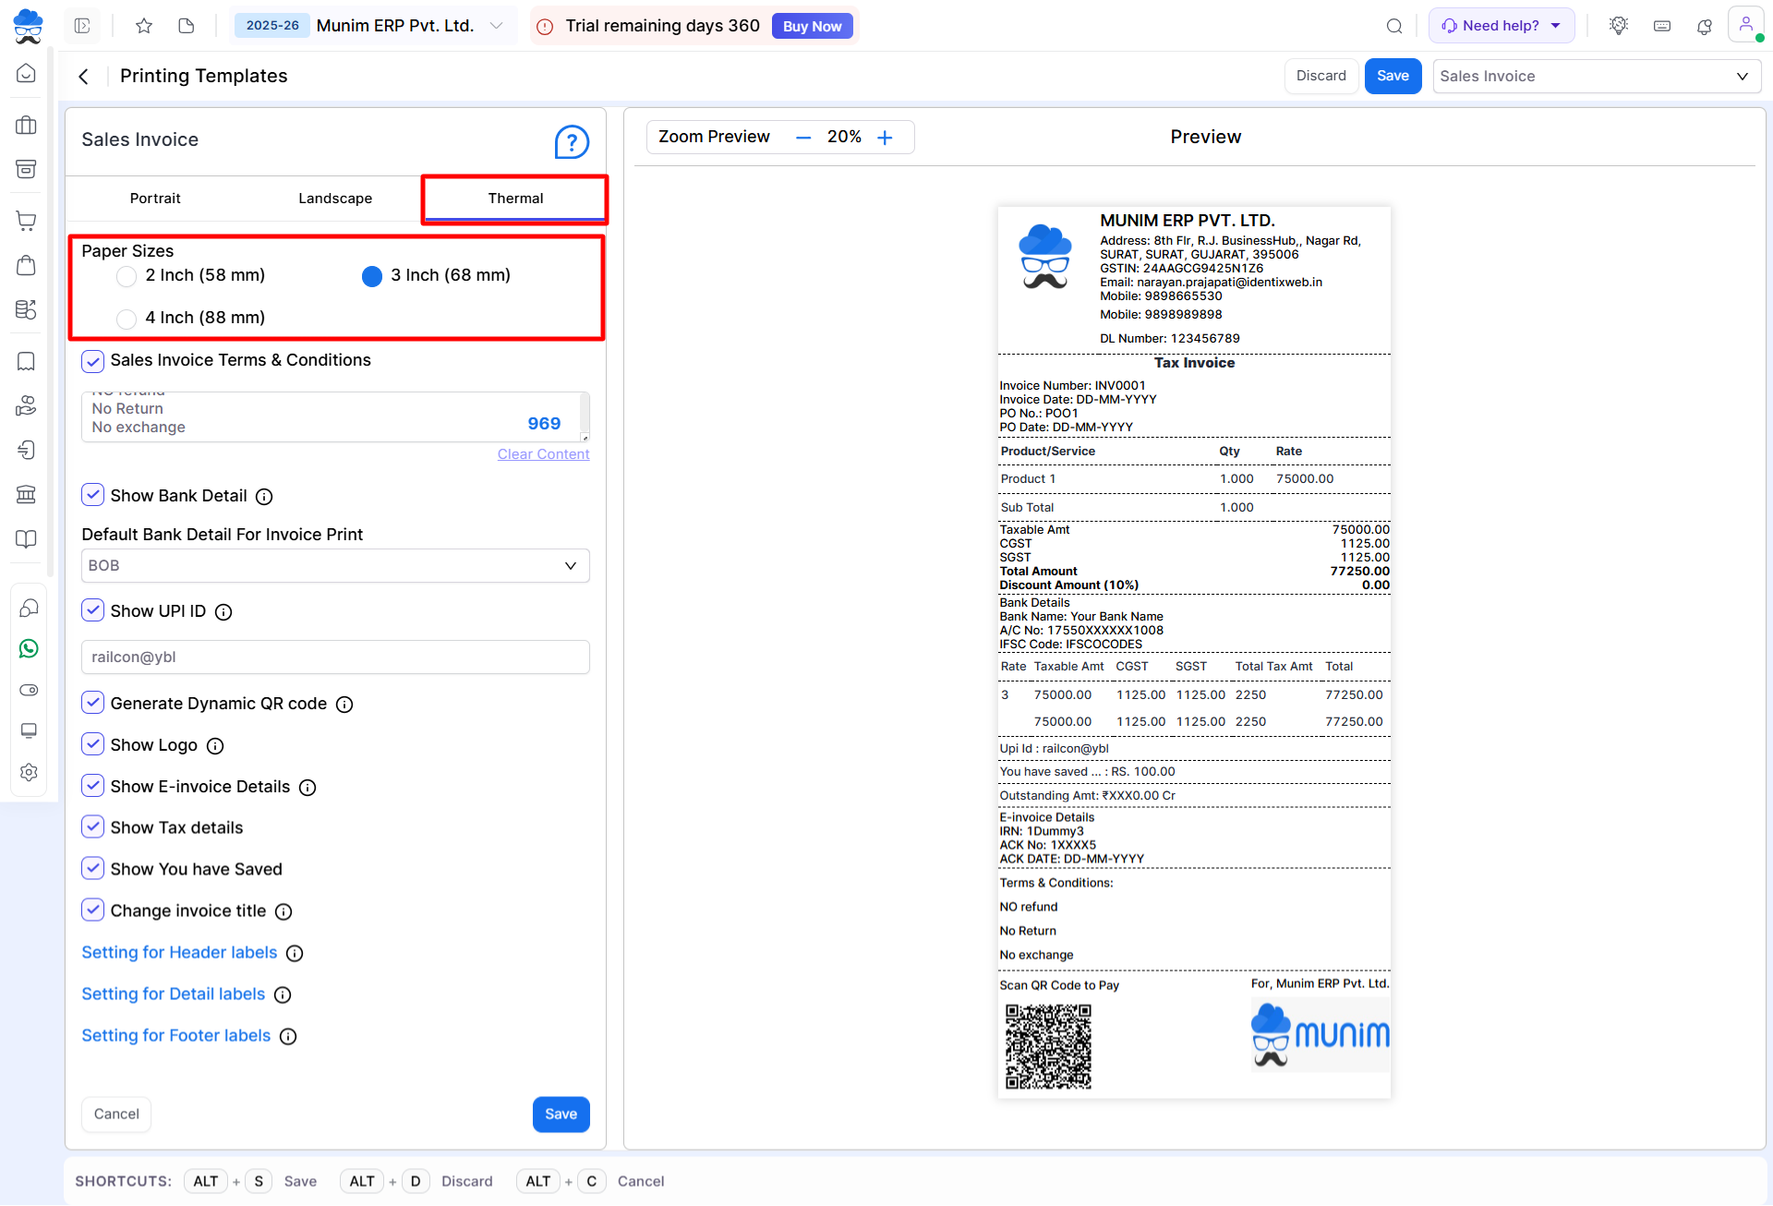
Task: Expand the Sales Invoice template type dropdown
Action: 1596,77
